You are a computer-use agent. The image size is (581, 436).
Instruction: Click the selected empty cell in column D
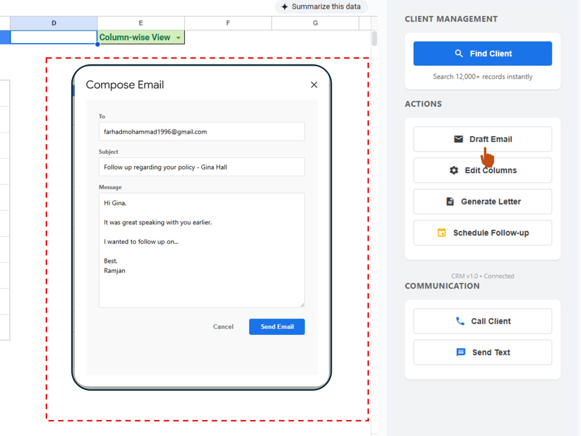click(53, 37)
